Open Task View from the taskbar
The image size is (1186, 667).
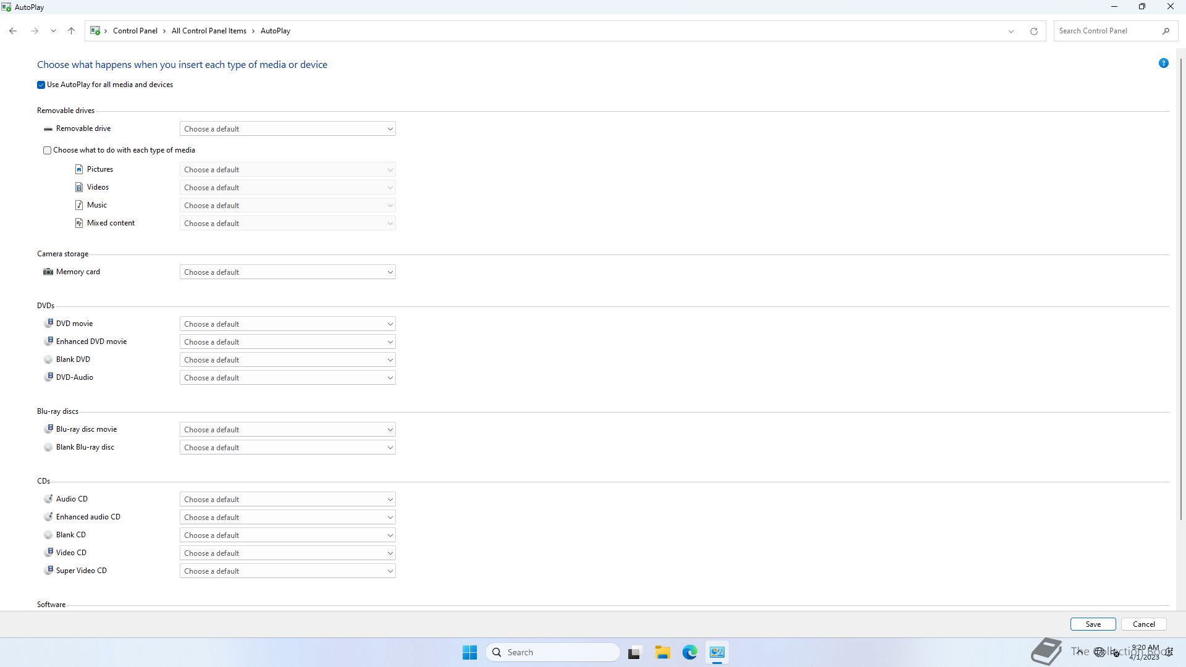pos(634,652)
